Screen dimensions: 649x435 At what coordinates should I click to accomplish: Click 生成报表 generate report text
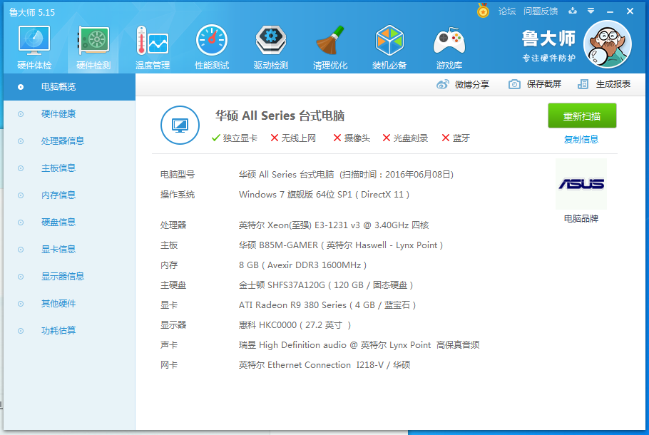613,84
